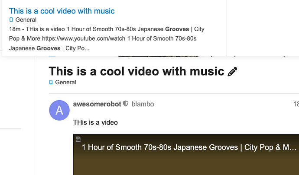Click the youtube.com/watch URL in excerpt

84,38
